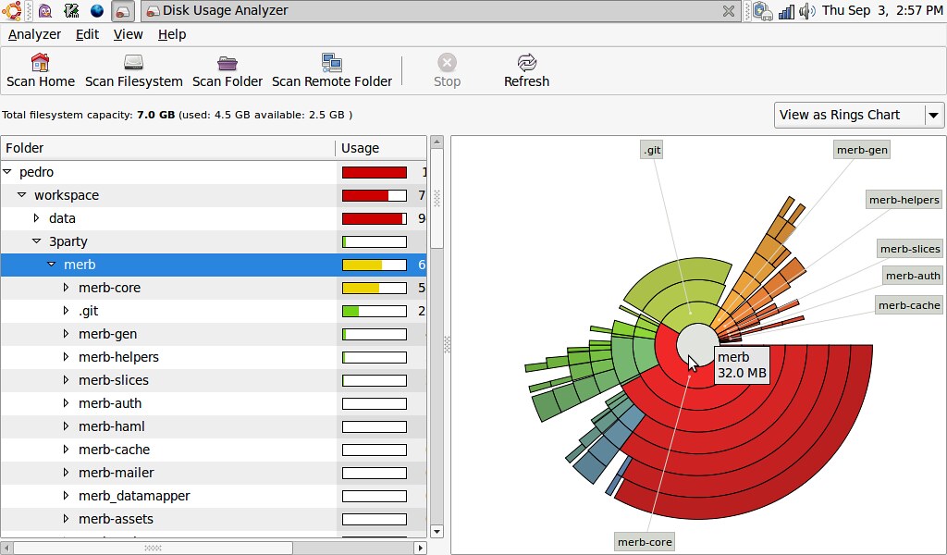This screenshot has width=947, height=555.
Task: Collapse the pedro folder
Action: [x=7, y=172]
